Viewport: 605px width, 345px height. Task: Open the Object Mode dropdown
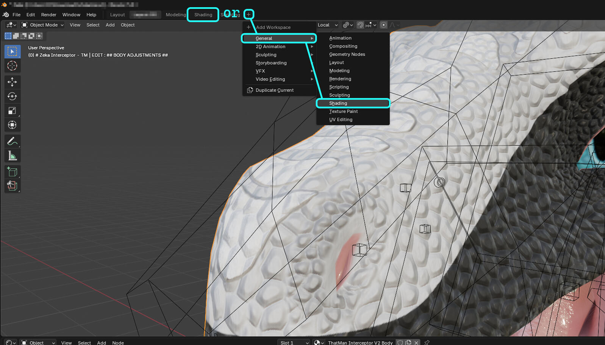pyautogui.click(x=42, y=25)
